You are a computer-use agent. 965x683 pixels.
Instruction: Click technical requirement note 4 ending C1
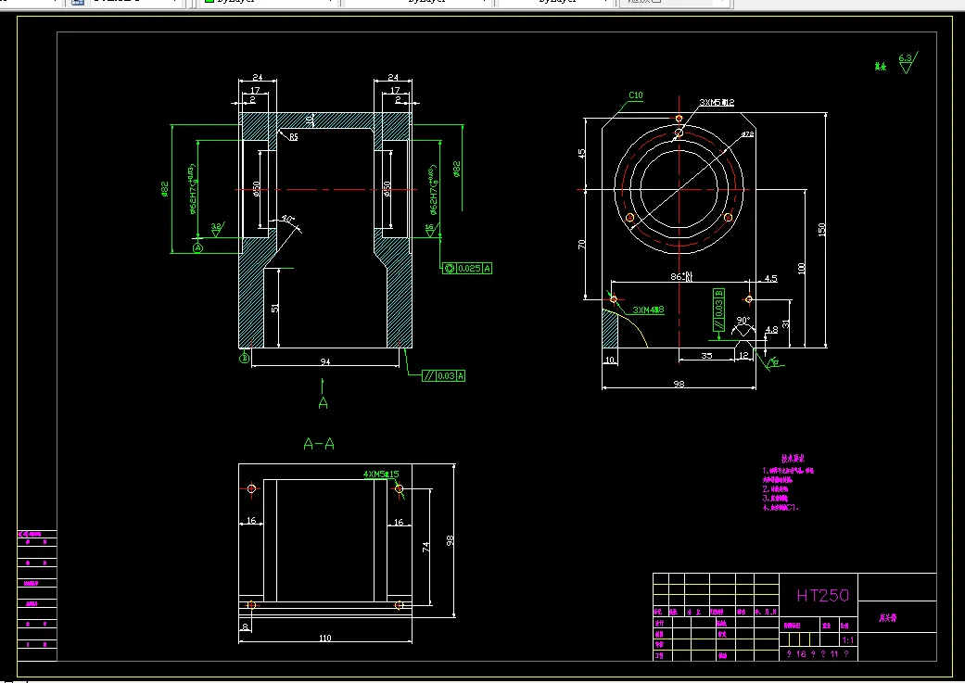[x=781, y=508]
